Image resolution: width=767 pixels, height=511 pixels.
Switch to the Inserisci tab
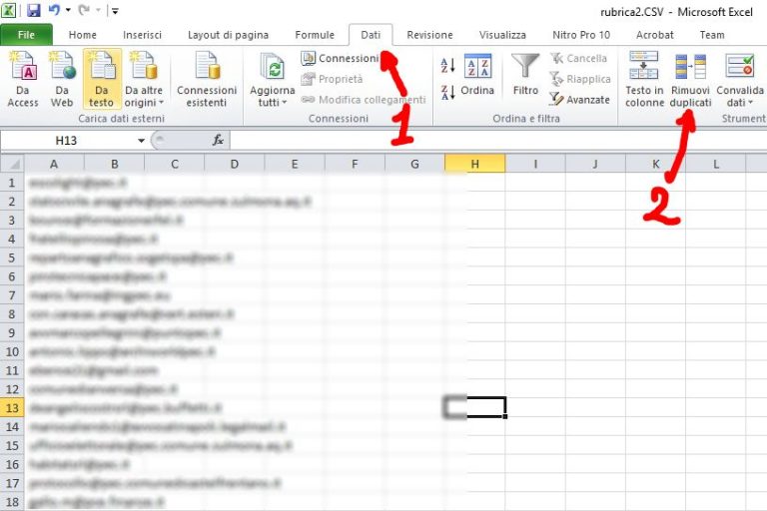click(x=143, y=35)
